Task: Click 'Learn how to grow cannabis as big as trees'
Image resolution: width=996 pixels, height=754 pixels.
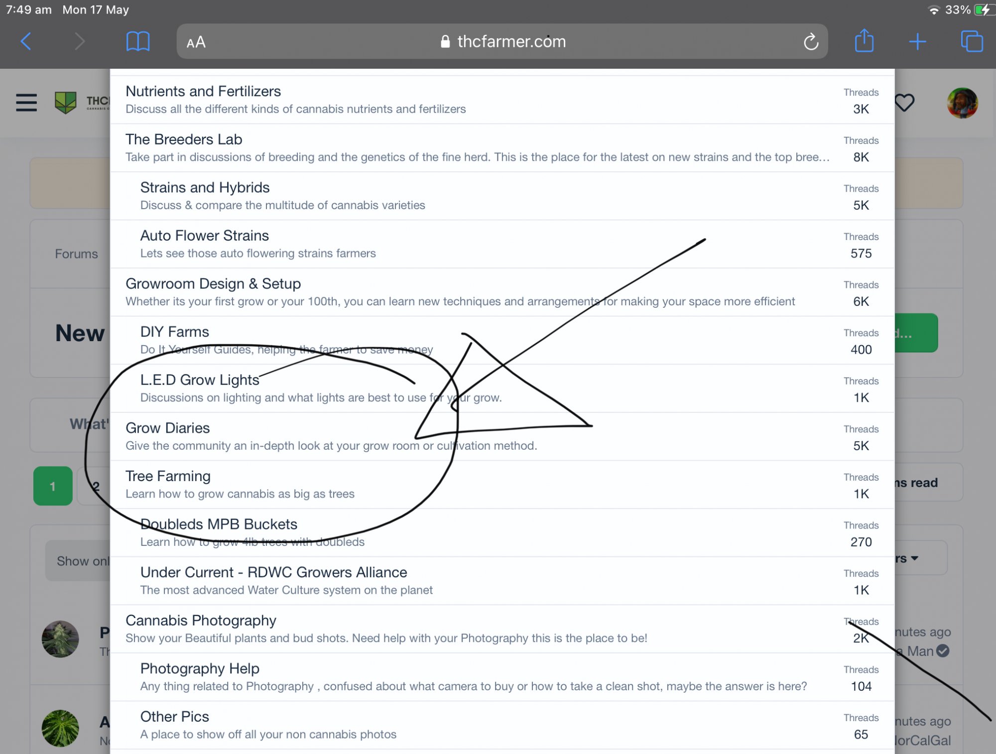Action: [240, 494]
